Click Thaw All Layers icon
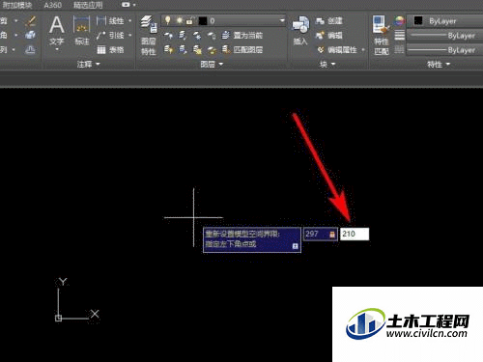483x362 pixels. coord(197,49)
